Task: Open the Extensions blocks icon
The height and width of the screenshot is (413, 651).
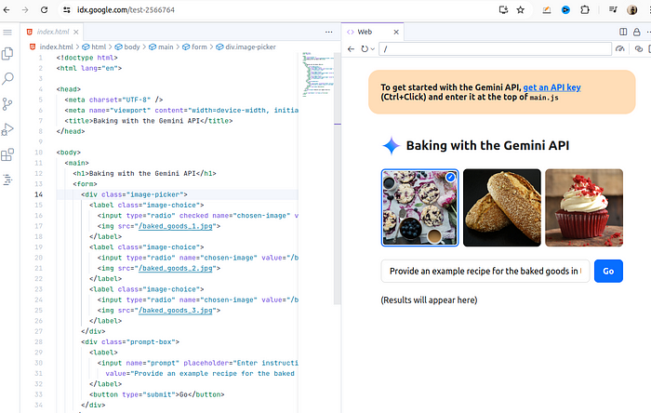Action: pyautogui.click(x=7, y=154)
